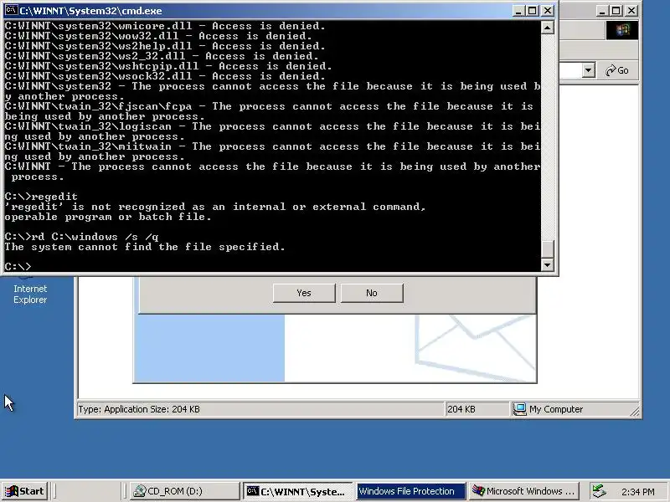This screenshot has width=670, height=502.
Task: Activate the Windows File Protection taskbar button
Action: click(410, 491)
